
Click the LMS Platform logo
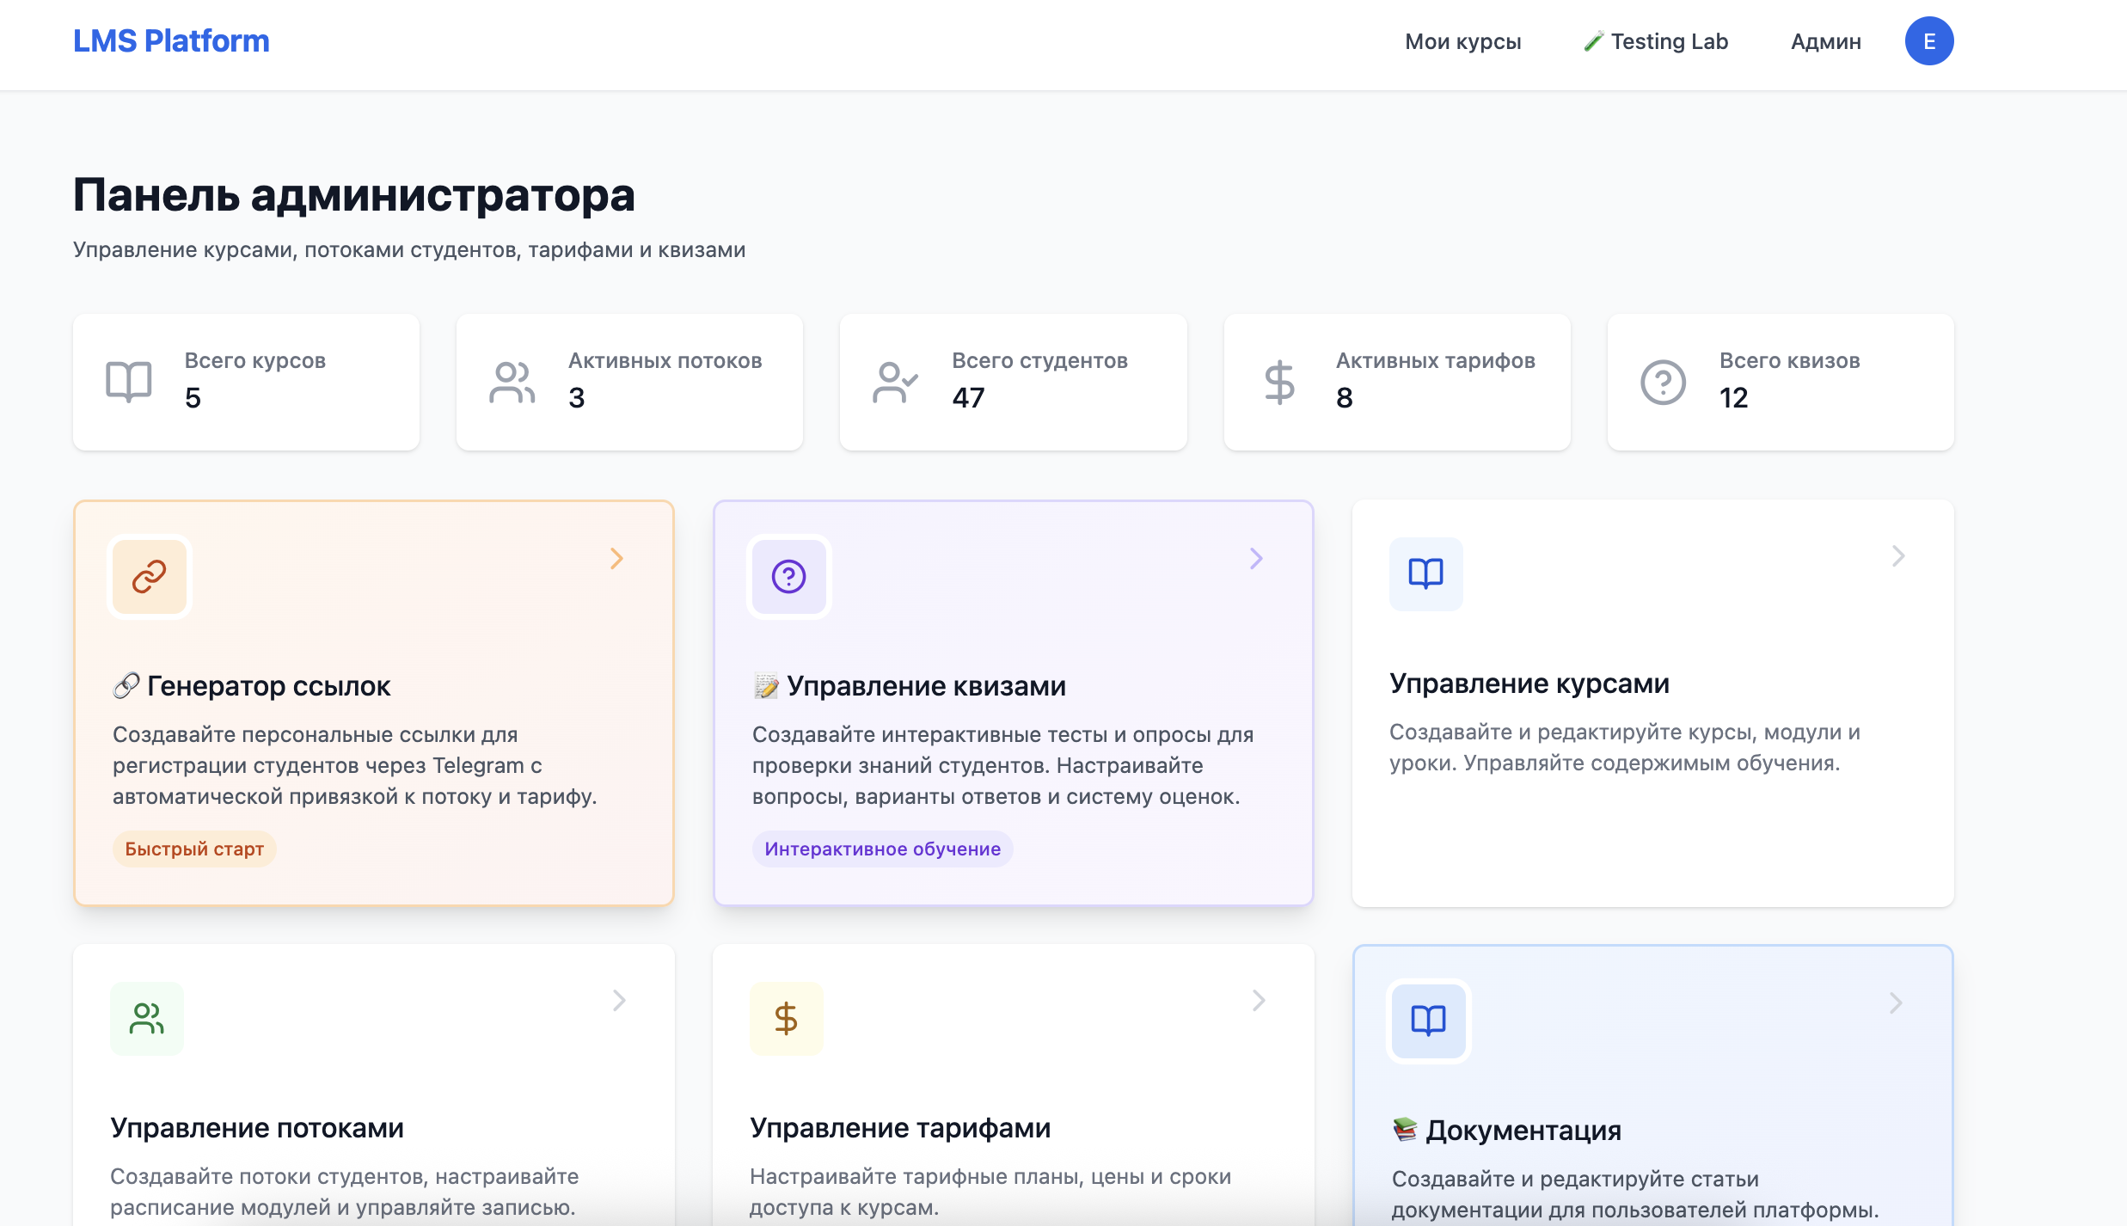pos(171,40)
